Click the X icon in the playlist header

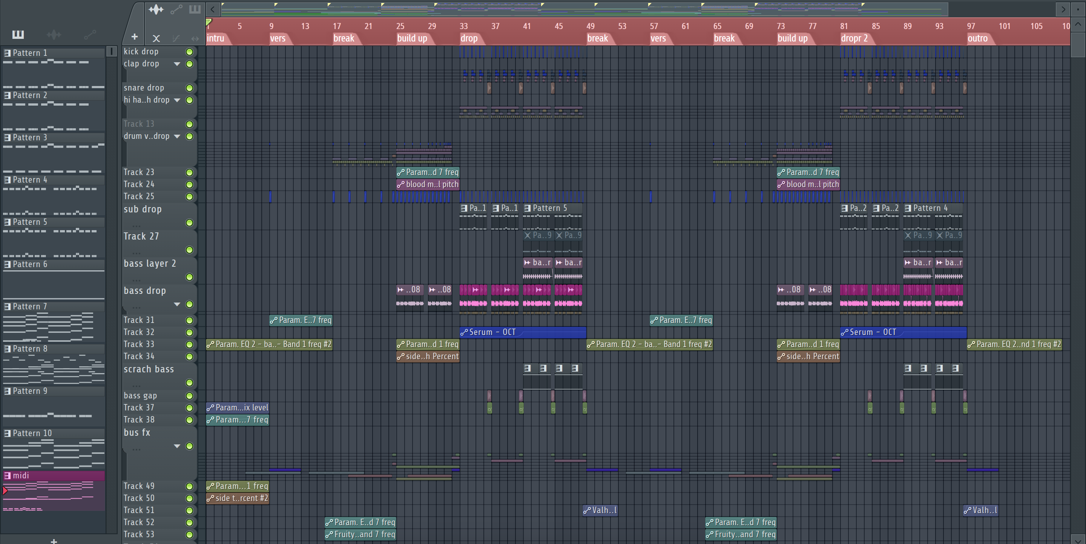point(156,38)
